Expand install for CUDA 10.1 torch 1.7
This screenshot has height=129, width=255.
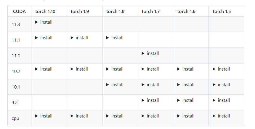(x=150, y=85)
